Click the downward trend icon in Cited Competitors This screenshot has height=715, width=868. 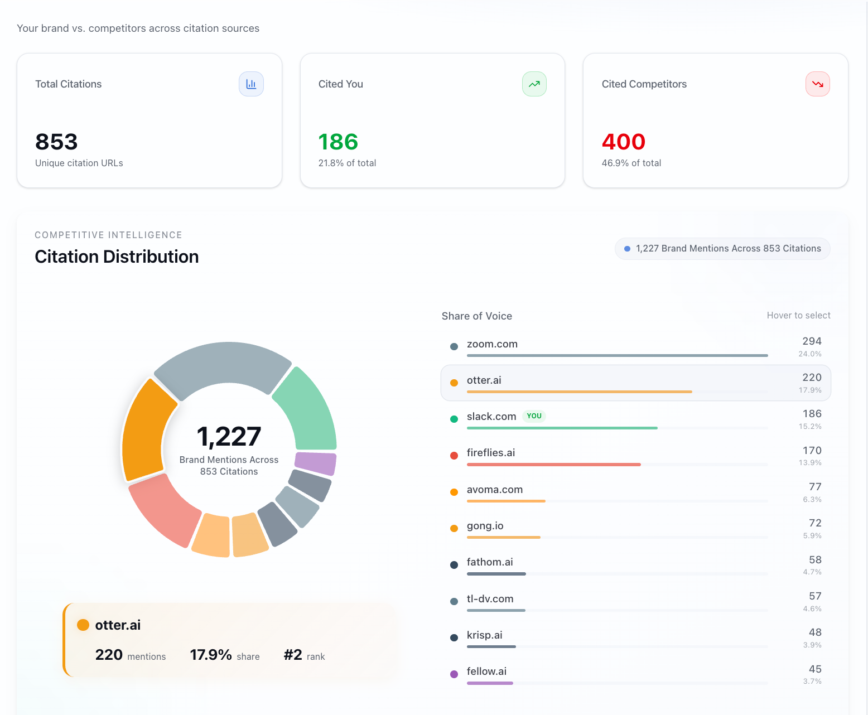[817, 84]
